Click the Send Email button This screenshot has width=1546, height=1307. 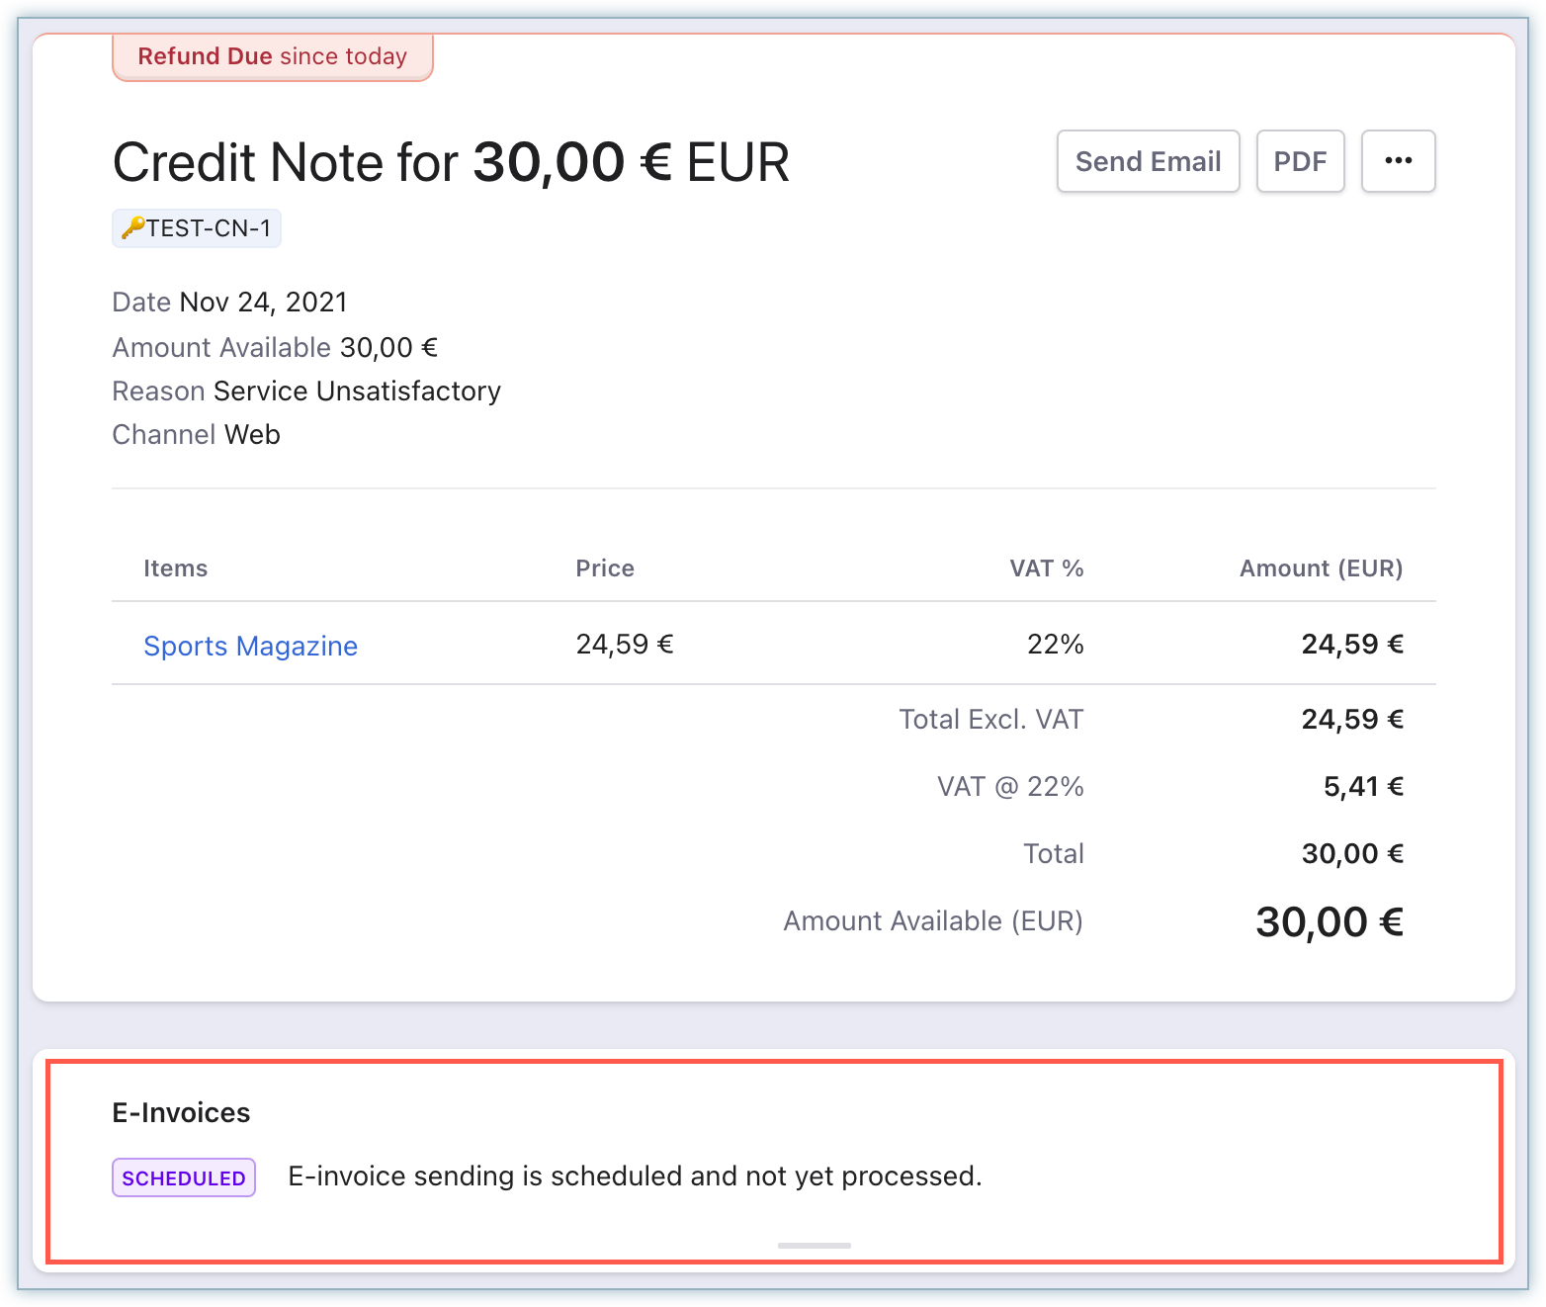(1148, 161)
